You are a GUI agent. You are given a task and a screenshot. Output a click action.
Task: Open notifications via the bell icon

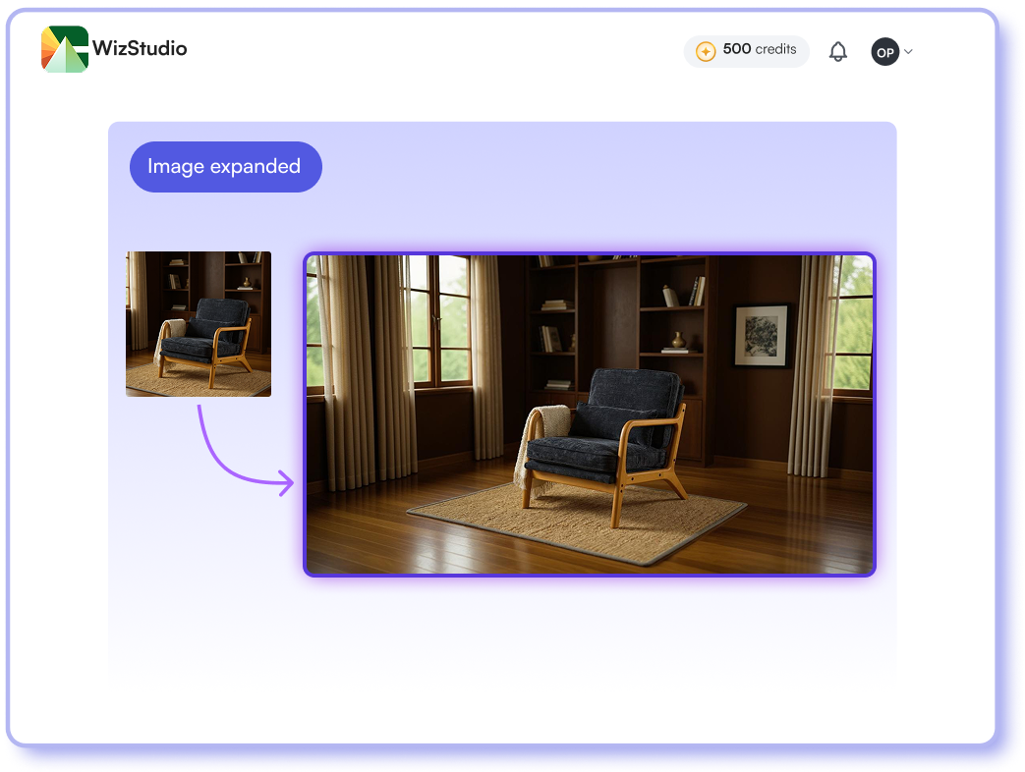click(x=837, y=52)
